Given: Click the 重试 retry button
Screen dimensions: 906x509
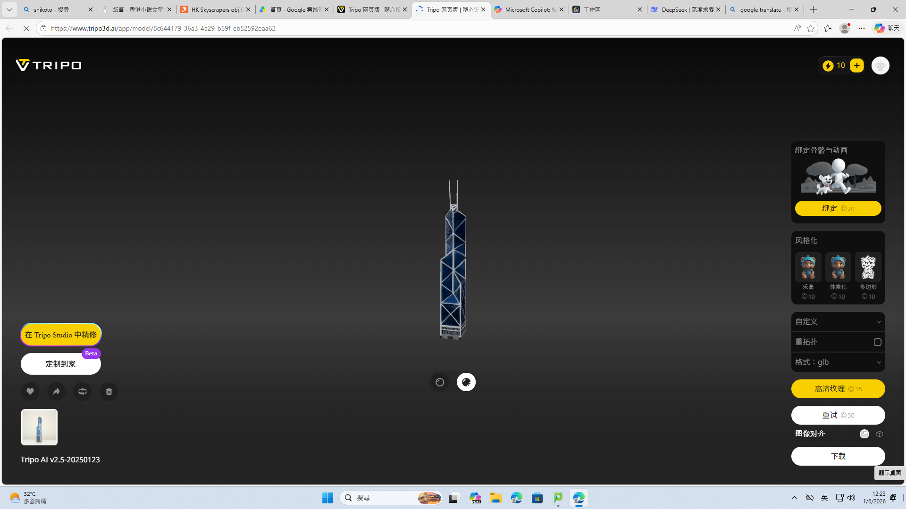Looking at the screenshot, I should 838,415.
